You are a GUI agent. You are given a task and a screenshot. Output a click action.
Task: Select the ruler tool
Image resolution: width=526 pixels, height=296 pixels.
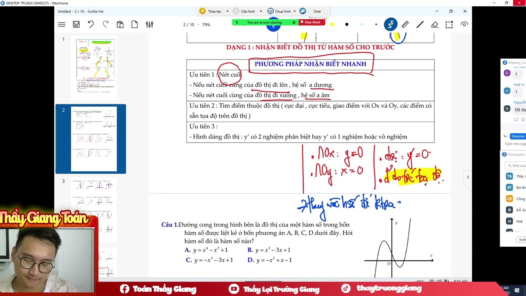pyautogui.click(x=405, y=25)
